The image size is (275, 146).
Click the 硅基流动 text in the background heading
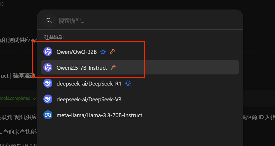[24, 76]
